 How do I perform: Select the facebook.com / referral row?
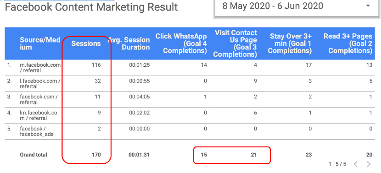pyautogui.click(x=190, y=100)
